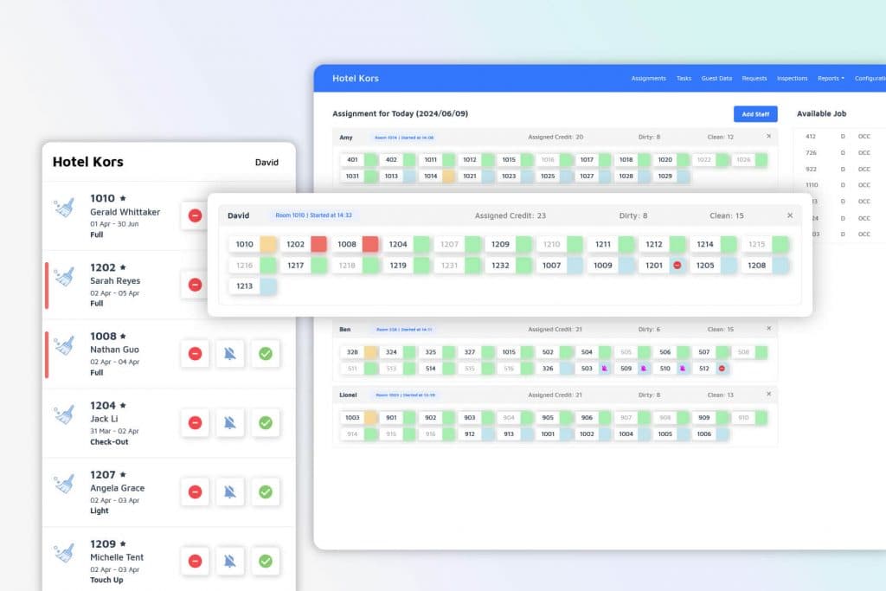Mark room 1008 as done with green check
Image resolution: width=886 pixels, height=591 pixels.
pyautogui.click(x=266, y=353)
